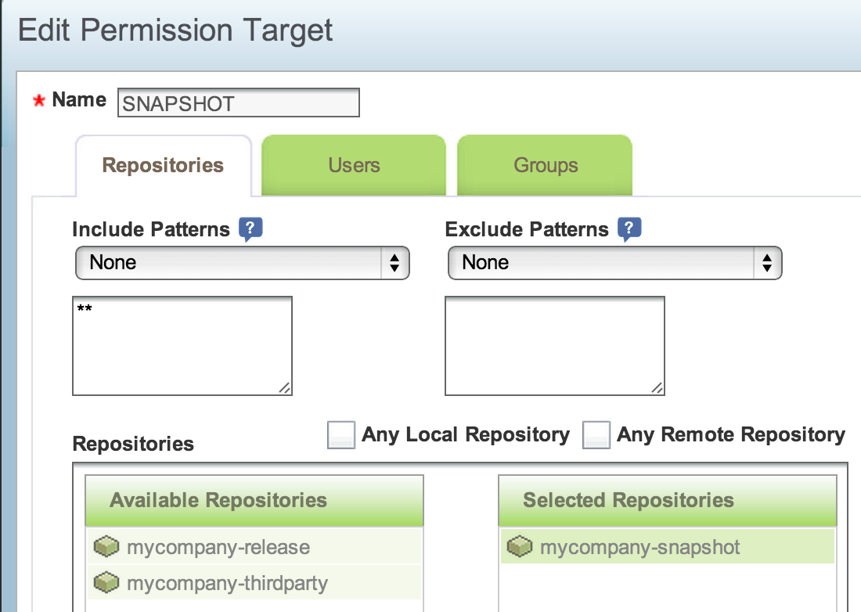Click the mycompany-snapshot repository box icon
Viewport: 861px width, 612px height.
point(519,547)
